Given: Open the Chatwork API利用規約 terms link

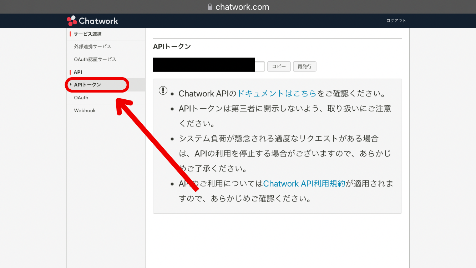Looking at the screenshot, I should pyautogui.click(x=304, y=183).
